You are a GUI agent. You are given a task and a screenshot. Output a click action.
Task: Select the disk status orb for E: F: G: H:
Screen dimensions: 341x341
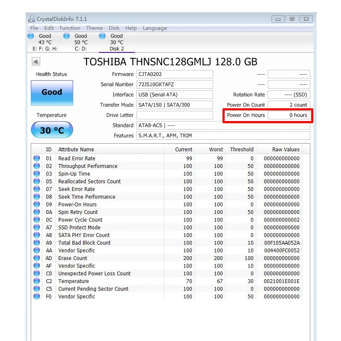pos(31,36)
